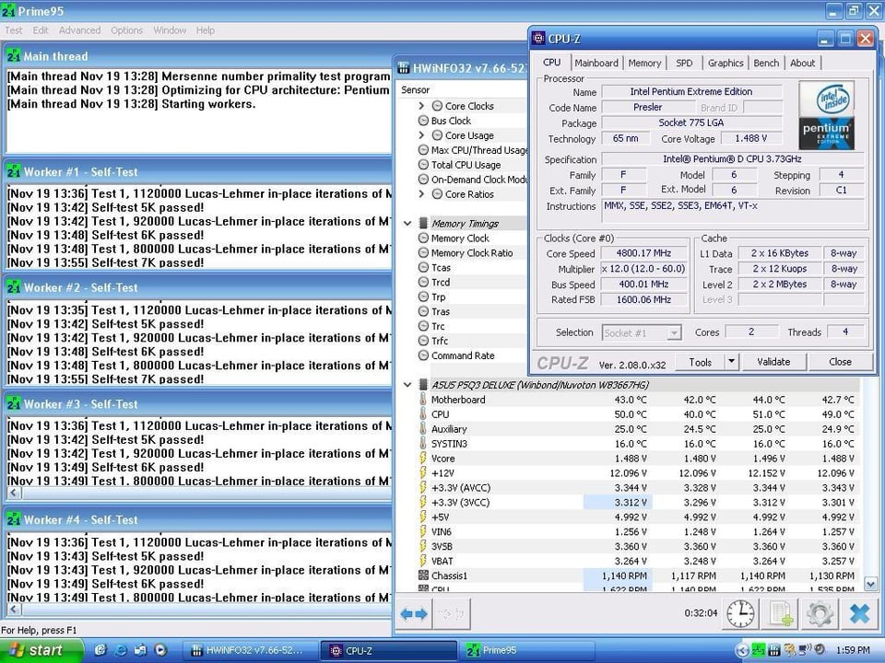
Task: Click the Motherboard thermometer icon
Action: click(x=423, y=399)
